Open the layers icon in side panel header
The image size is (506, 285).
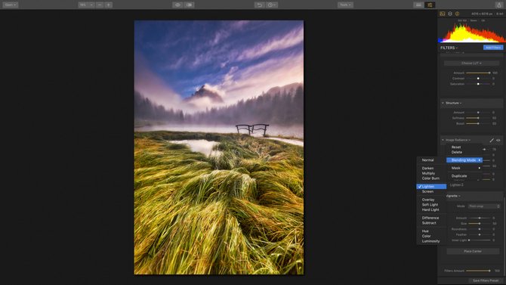pyautogui.click(x=450, y=14)
